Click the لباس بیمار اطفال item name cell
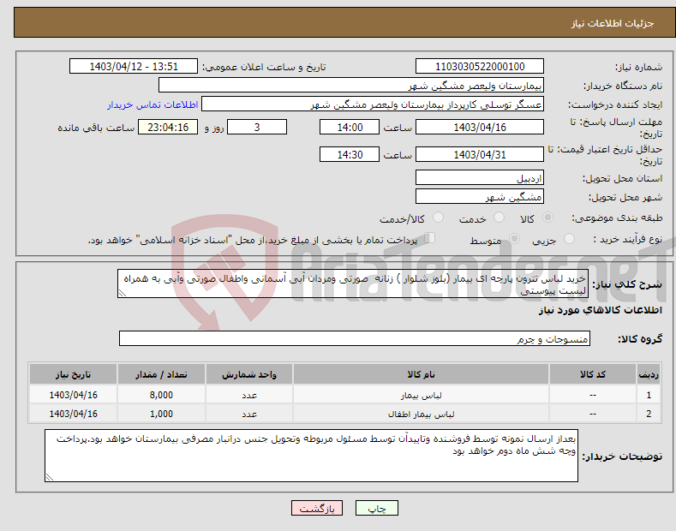This screenshot has width=676, height=531. pos(421,414)
